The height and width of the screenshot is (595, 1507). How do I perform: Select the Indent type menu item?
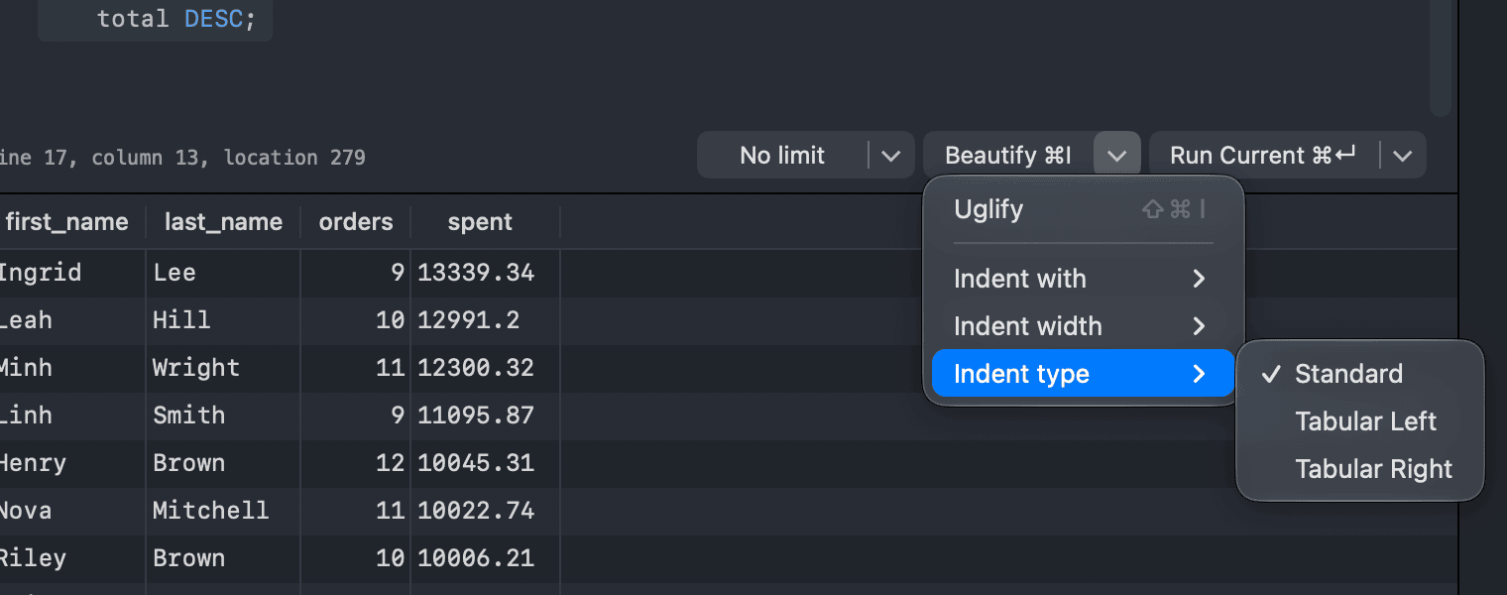1083,374
